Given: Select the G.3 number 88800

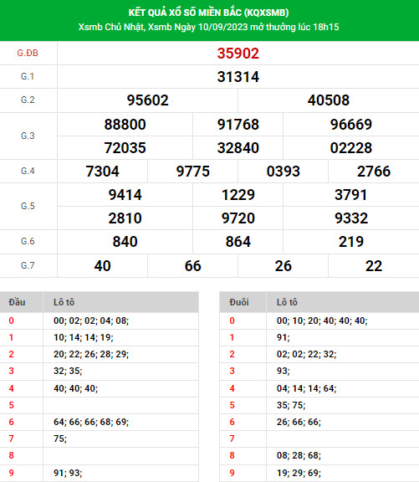Looking at the screenshot, I should tap(125, 125).
